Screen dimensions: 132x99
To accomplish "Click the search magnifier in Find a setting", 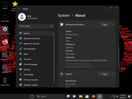I will pos(52,26).
